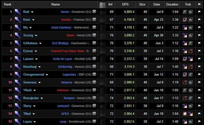Expand the dropdown arrow beside Yllesh
Screen dimensions: 204x125
click(34, 90)
